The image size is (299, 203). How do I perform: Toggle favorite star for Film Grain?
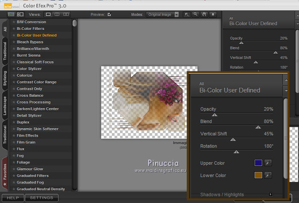[14, 142]
